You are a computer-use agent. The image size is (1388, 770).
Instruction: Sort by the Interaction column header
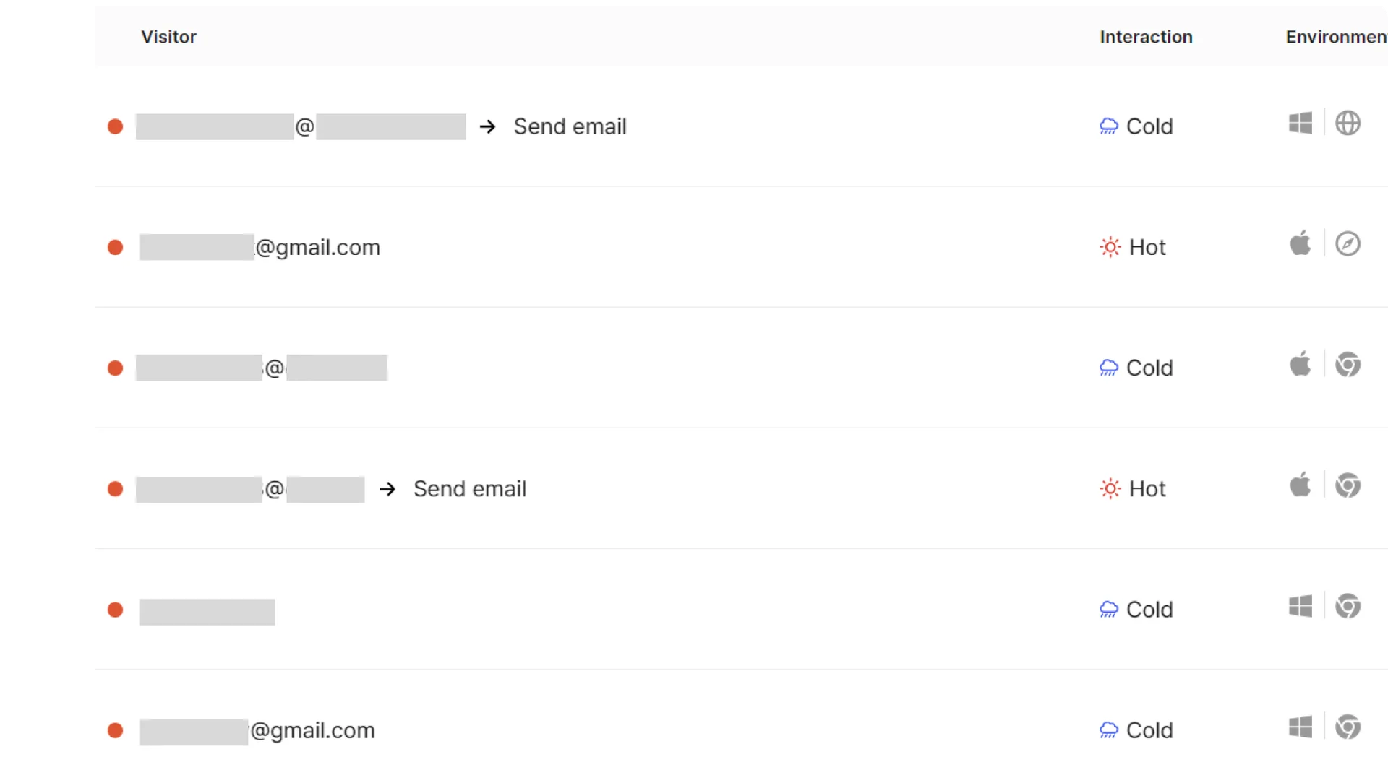pyautogui.click(x=1146, y=37)
